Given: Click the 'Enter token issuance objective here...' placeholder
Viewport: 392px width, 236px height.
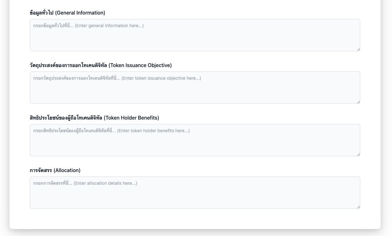Looking at the screenshot, I should [161, 78].
